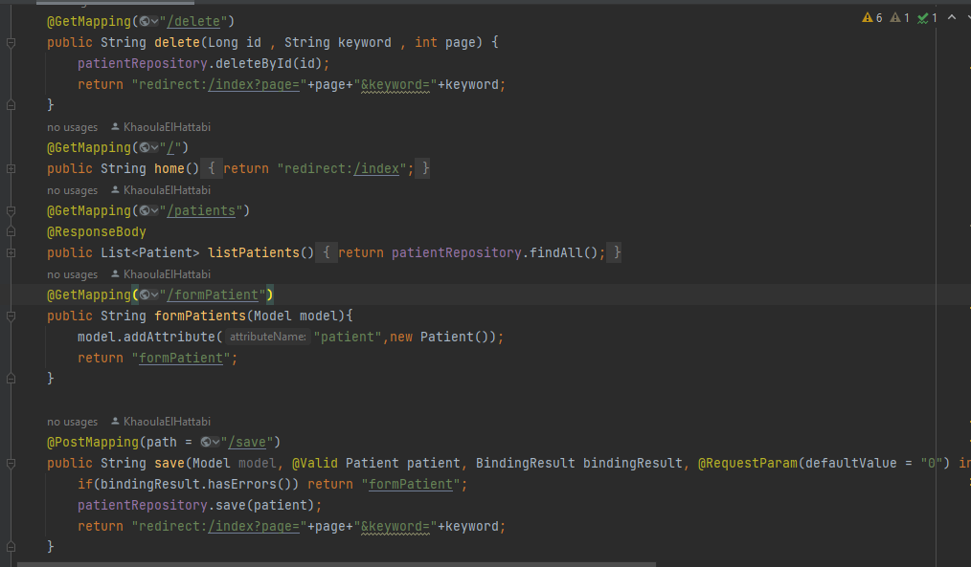Click the editor scrollbar on the right edge

point(966,287)
